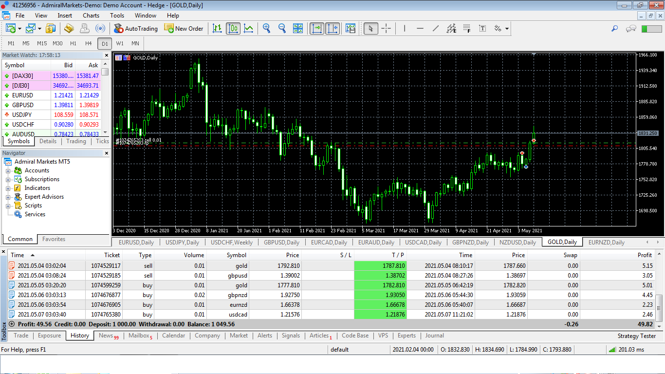Activate the crosshair cursor
Image resolution: width=665 pixels, height=374 pixels.
tap(386, 28)
